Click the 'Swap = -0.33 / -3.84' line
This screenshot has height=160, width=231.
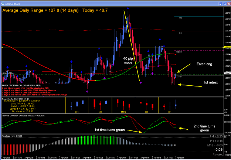[x=22, y=106]
